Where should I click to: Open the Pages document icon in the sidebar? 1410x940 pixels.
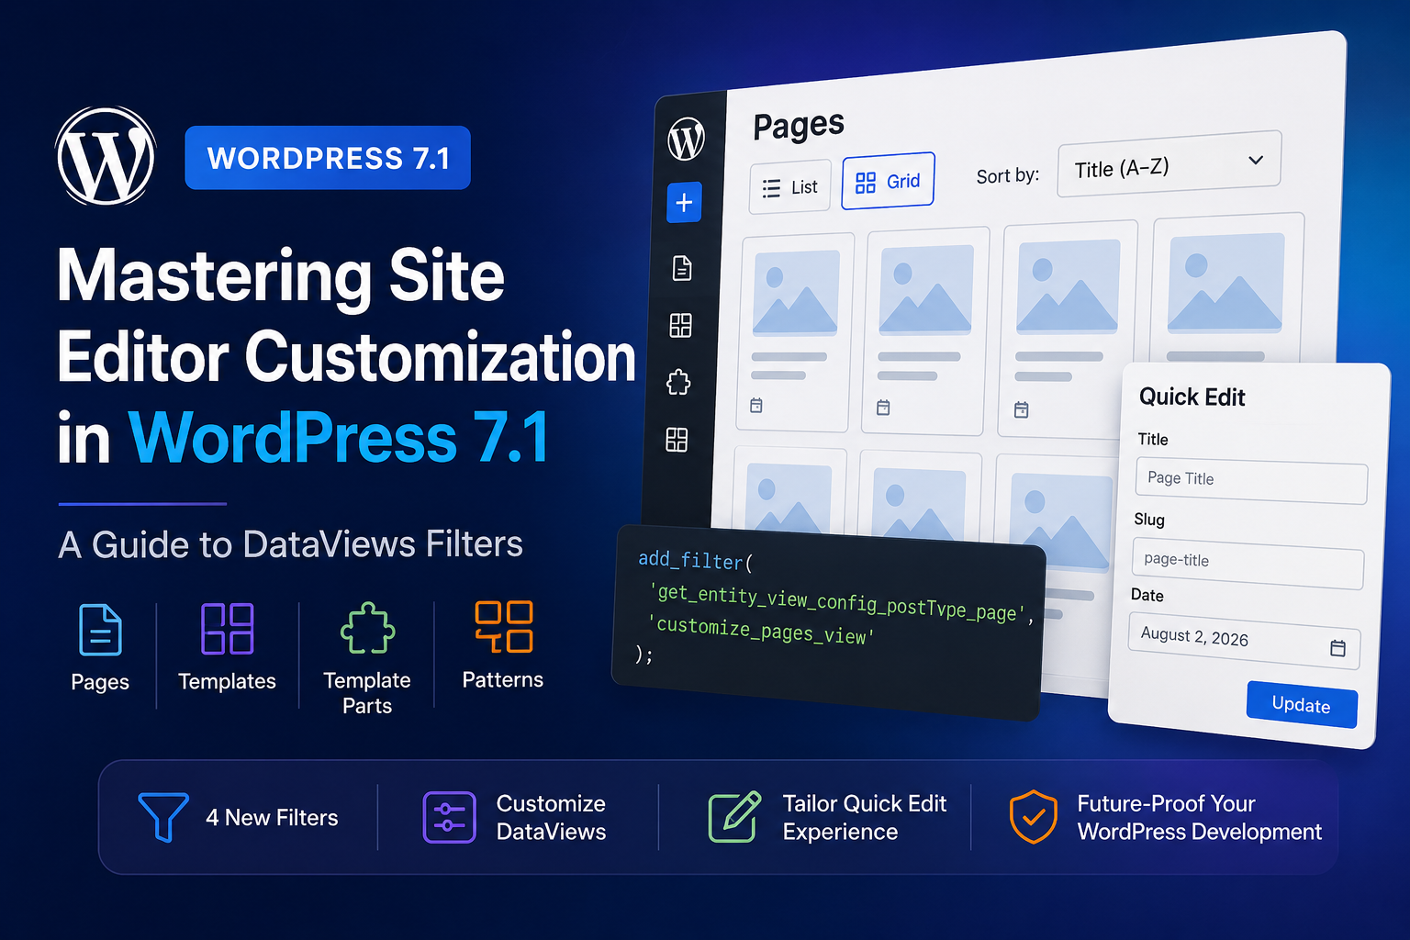click(681, 268)
